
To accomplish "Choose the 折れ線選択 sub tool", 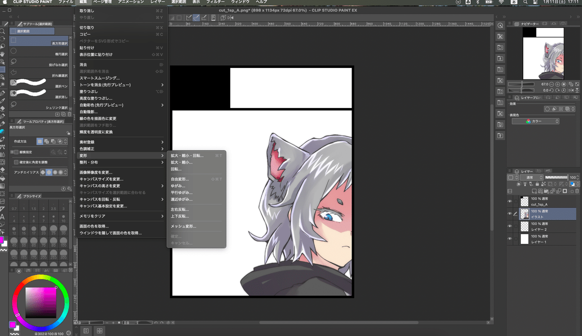I will [x=39, y=73].
